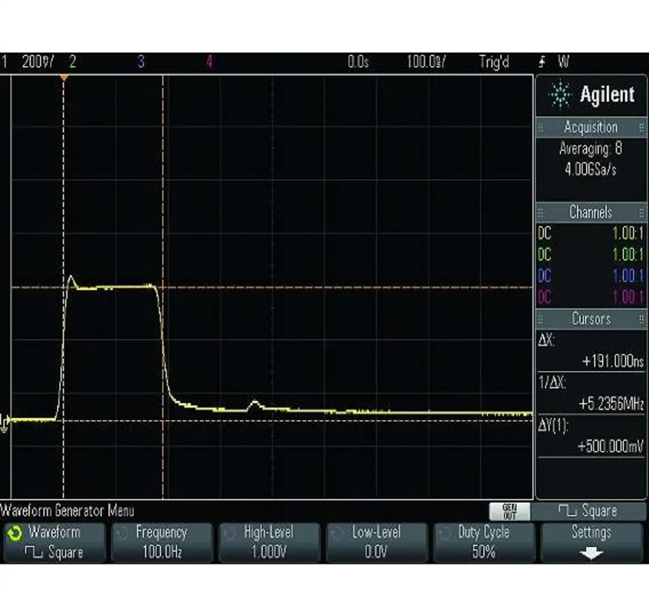Screen dimensions: 649x603
Task: Click the 100.0ns/ timebase readout
Action: tap(426, 62)
